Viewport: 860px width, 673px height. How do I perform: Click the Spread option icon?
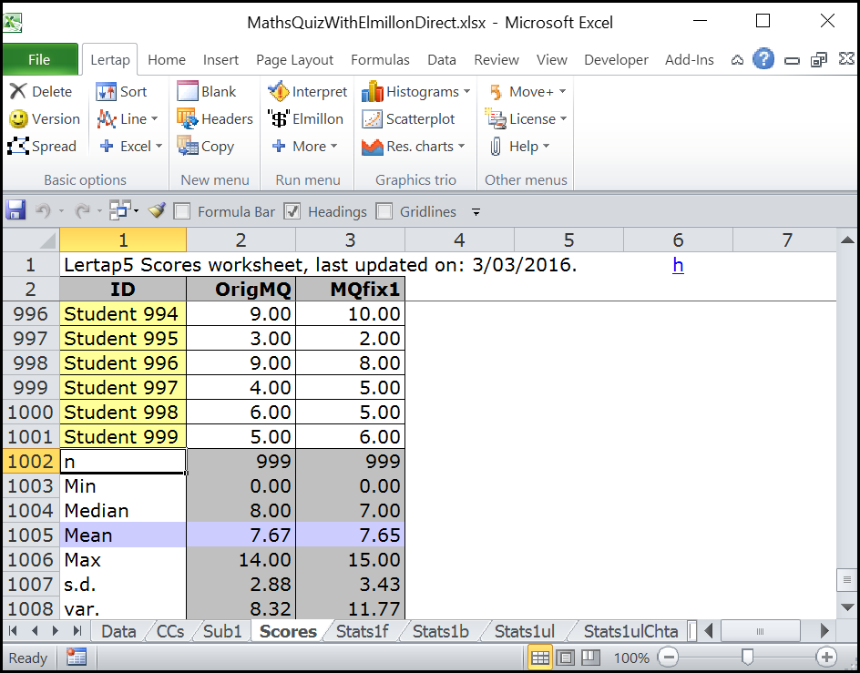click(18, 146)
